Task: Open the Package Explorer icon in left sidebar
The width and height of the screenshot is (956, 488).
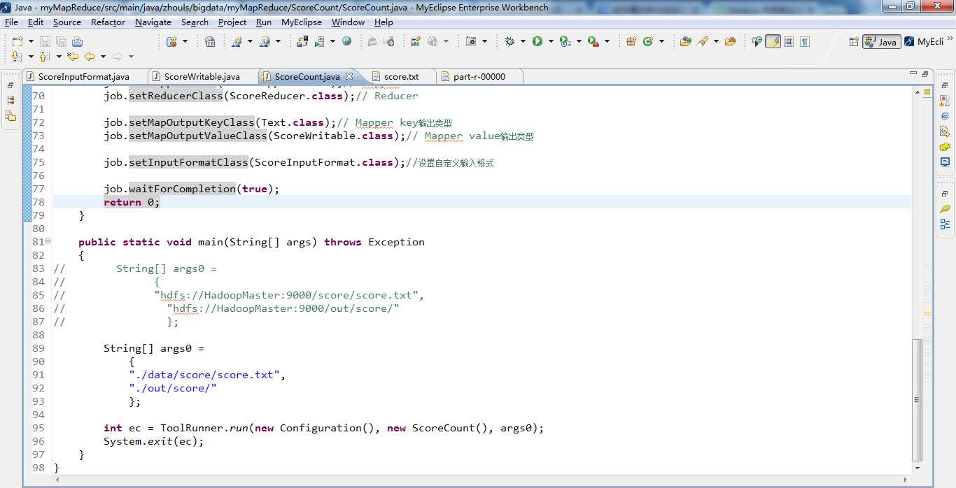Action: click(x=10, y=100)
